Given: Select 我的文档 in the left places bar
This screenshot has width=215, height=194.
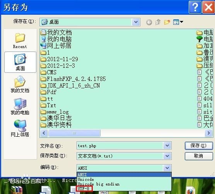Looking at the screenshot, I should [x=20, y=84].
